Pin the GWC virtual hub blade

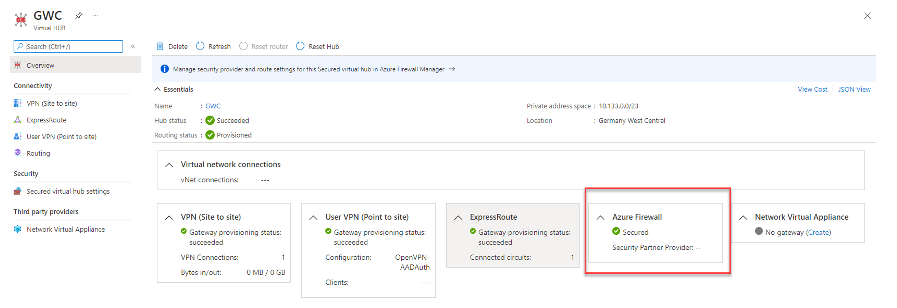coord(79,16)
